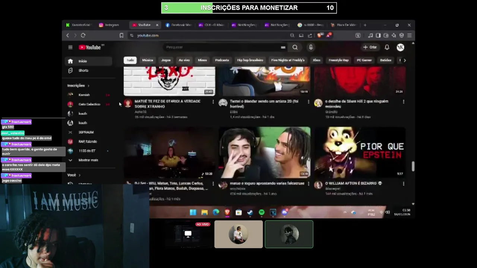The width and height of the screenshot is (477, 268).
Task: Open Kamish channel in subscriptions
Action: click(88, 95)
